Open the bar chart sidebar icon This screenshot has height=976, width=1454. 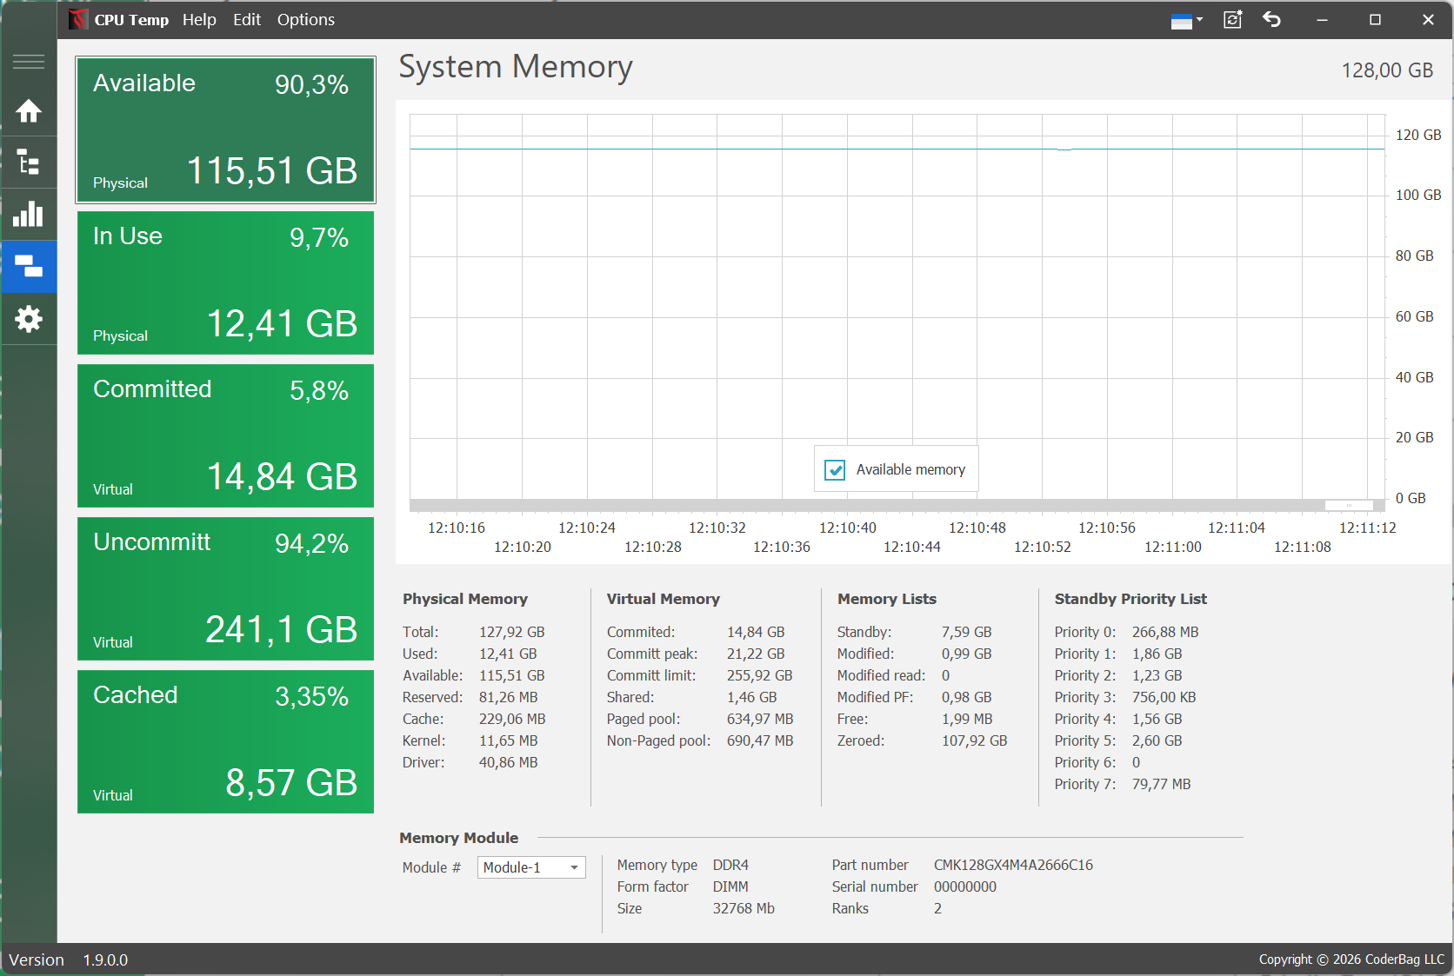(29, 215)
